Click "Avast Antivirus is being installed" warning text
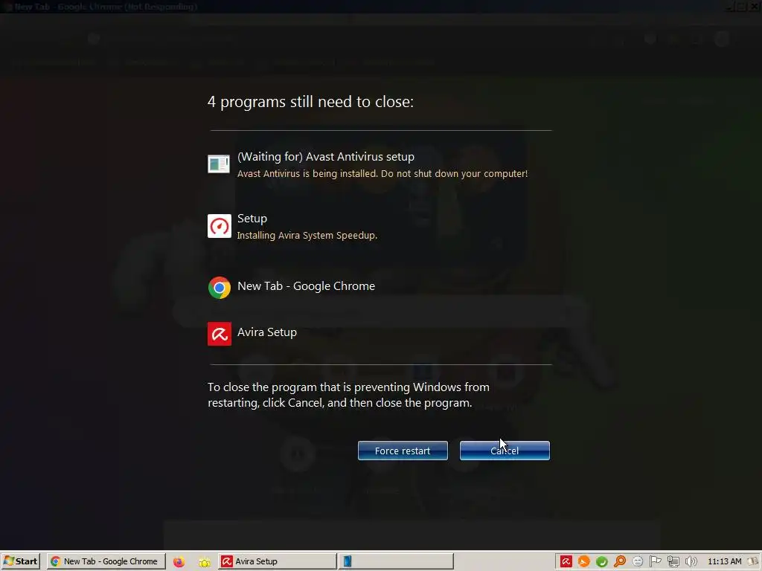Viewport: 762px width, 571px height. [x=382, y=173]
